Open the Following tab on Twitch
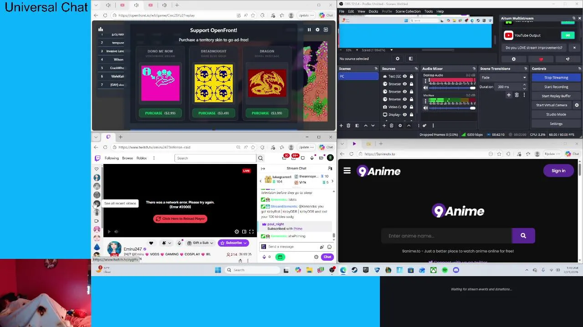The height and width of the screenshot is (327, 583). [112, 158]
